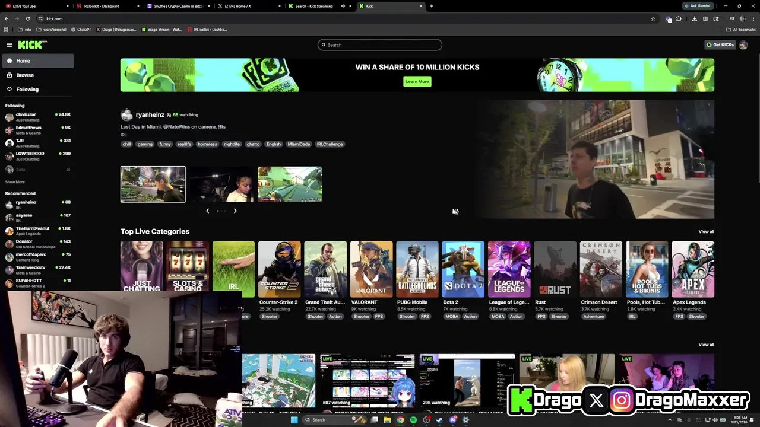Open Spotify from the taskbar

[x=413, y=420]
